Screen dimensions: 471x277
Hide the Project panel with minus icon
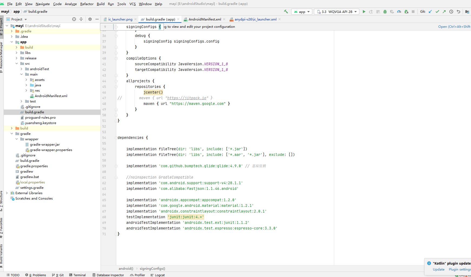tap(97, 19)
